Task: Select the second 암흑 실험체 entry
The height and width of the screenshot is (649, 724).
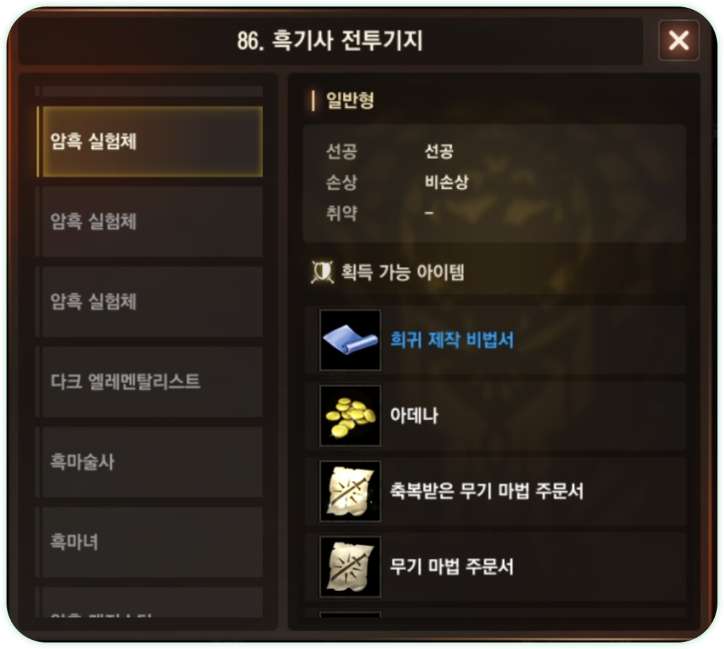Action: click(150, 222)
